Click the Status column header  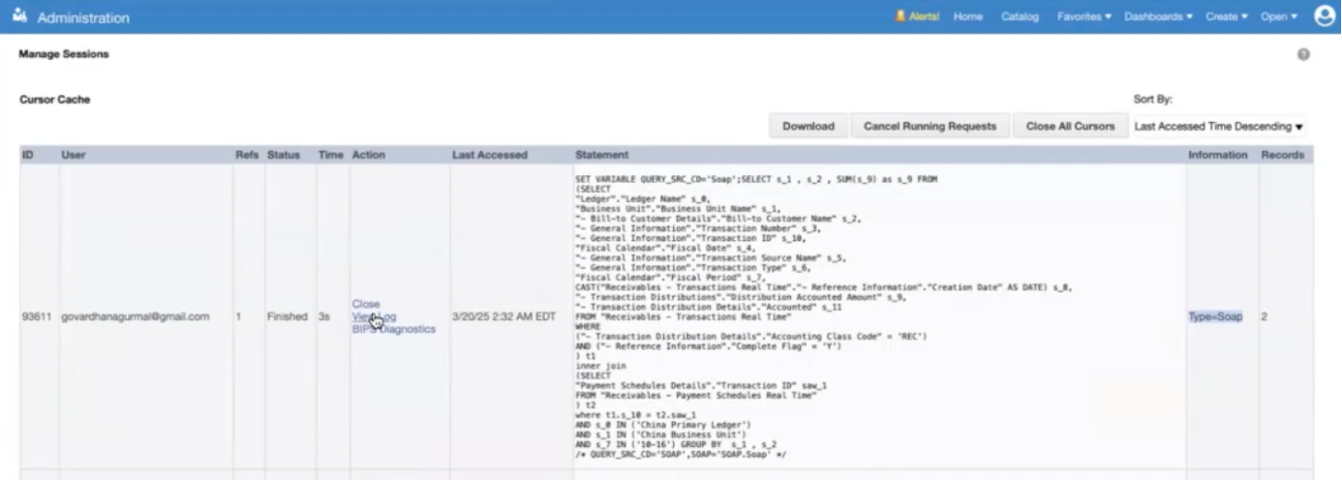point(284,155)
